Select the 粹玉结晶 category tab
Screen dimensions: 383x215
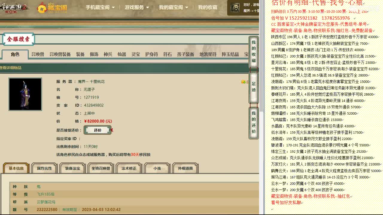pos(230,54)
